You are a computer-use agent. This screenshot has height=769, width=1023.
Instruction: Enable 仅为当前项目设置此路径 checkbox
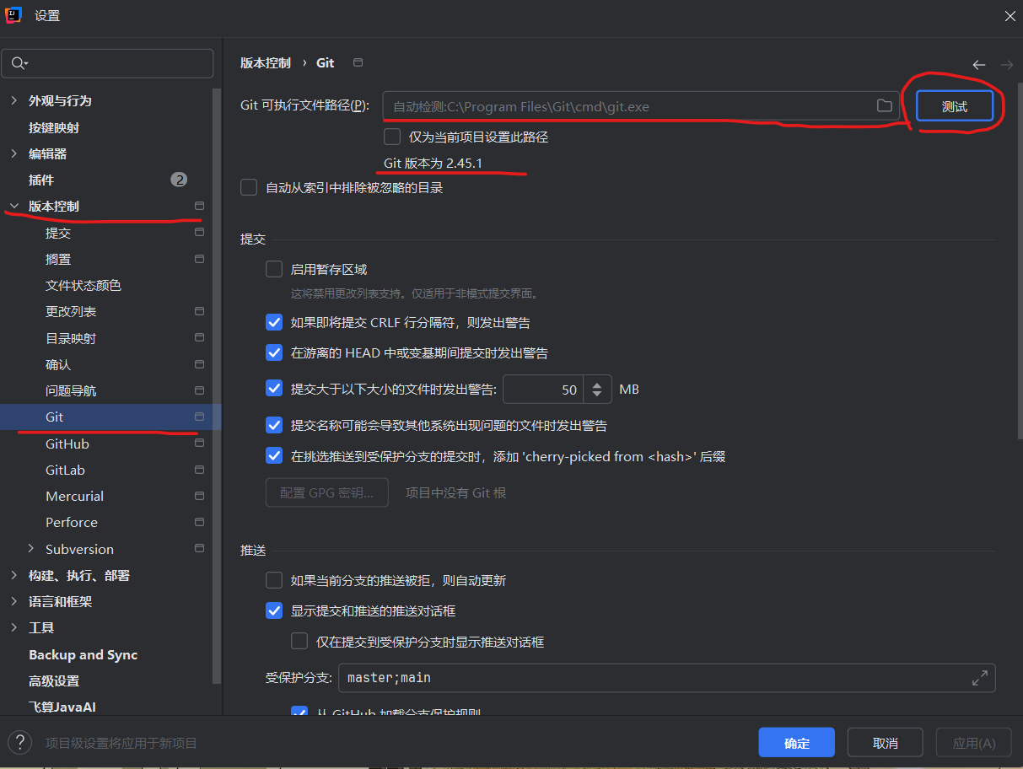click(392, 137)
